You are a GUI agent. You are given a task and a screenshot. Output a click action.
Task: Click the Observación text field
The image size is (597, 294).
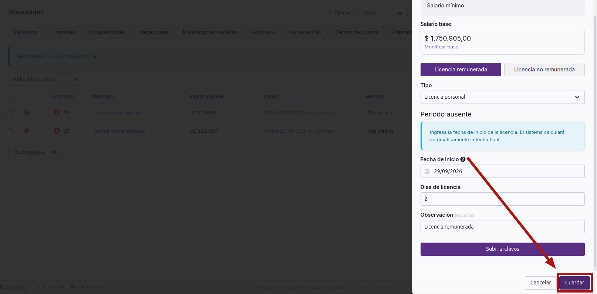pyautogui.click(x=502, y=227)
